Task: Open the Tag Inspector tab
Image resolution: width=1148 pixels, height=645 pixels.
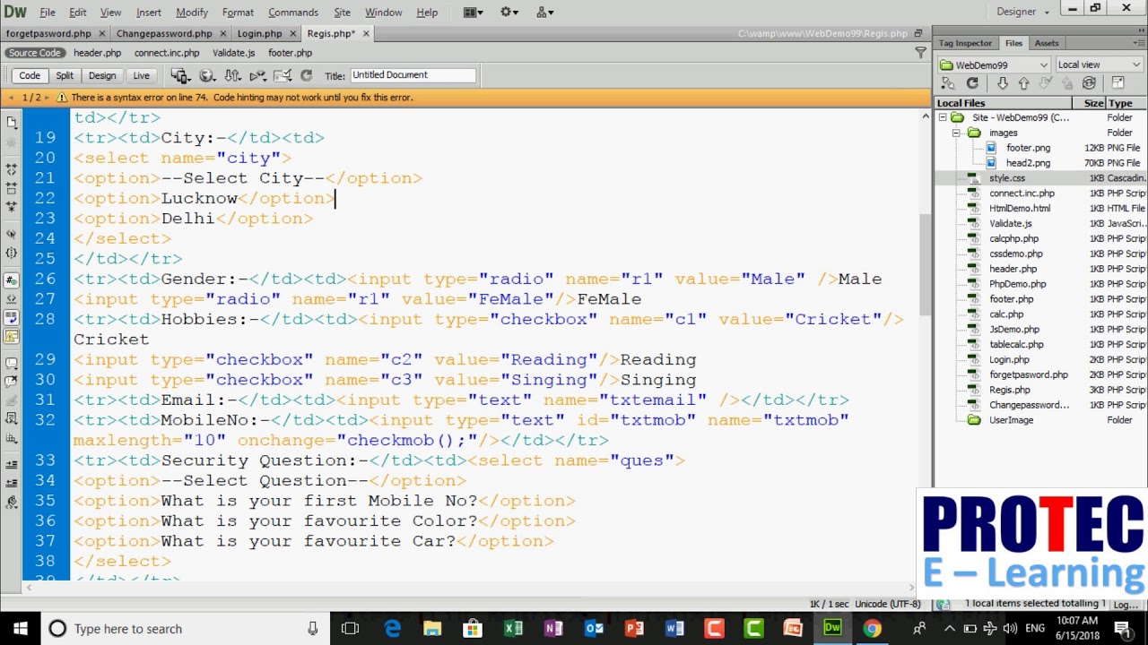Action: 965,43
